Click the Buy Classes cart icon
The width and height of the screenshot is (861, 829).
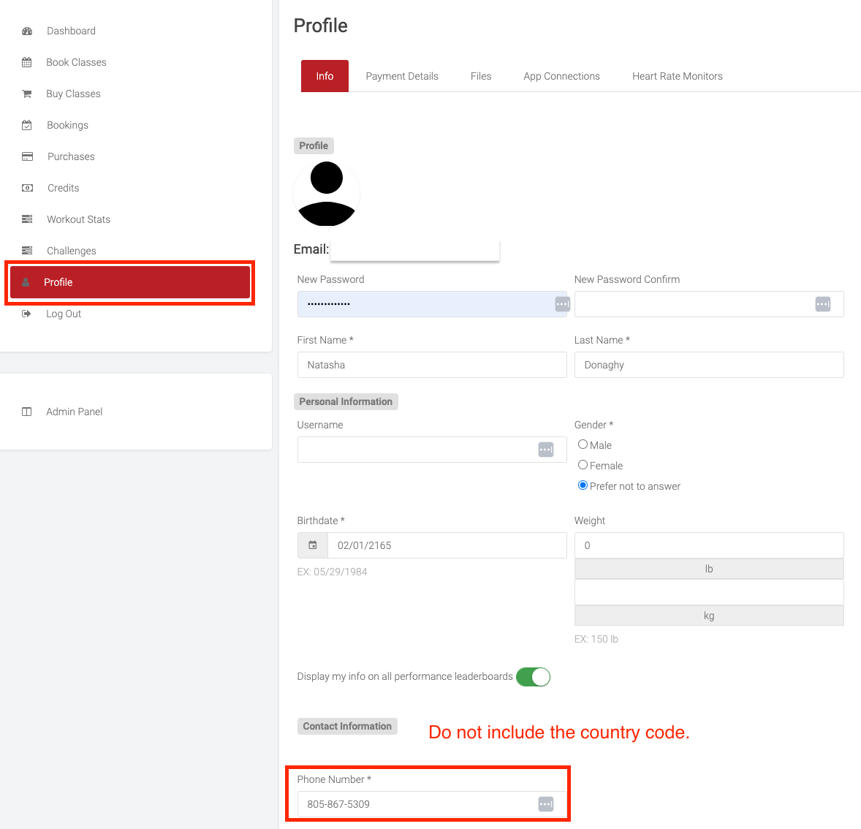click(26, 94)
